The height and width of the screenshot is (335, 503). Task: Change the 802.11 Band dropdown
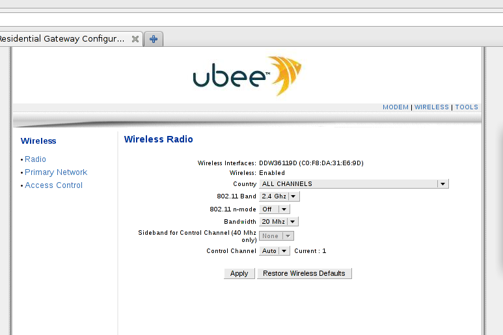click(279, 196)
